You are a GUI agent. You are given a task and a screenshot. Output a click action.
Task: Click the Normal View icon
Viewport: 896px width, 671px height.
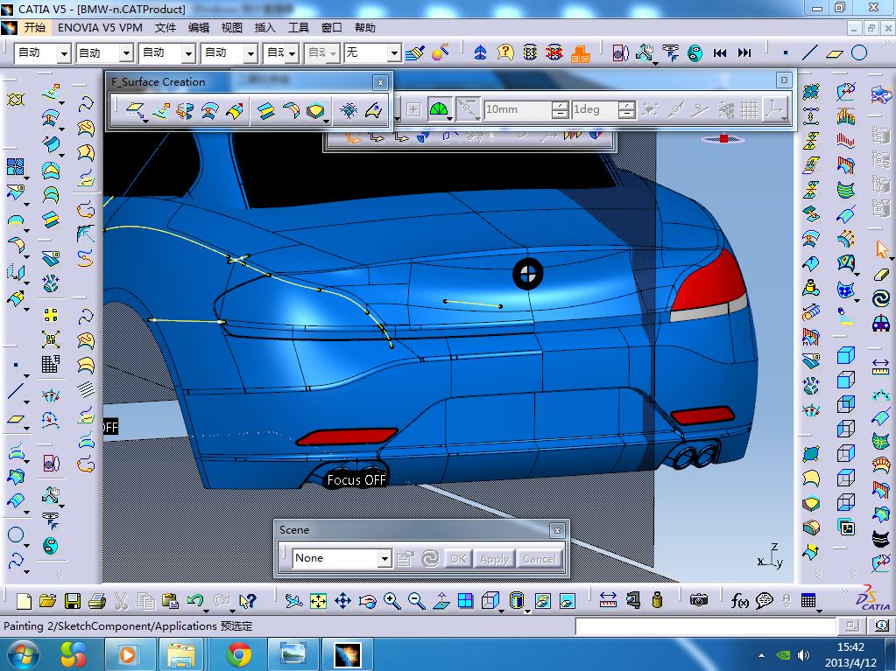point(441,600)
